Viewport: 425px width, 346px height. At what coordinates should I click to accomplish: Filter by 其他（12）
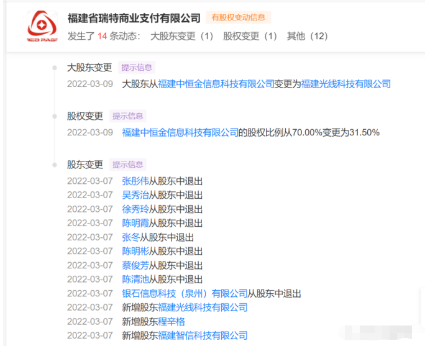click(308, 36)
